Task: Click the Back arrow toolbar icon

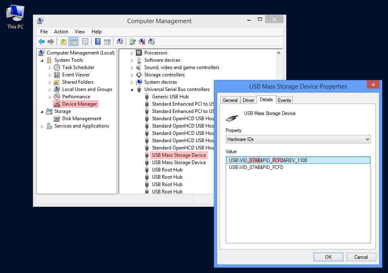Action: pyautogui.click(x=41, y=41)
